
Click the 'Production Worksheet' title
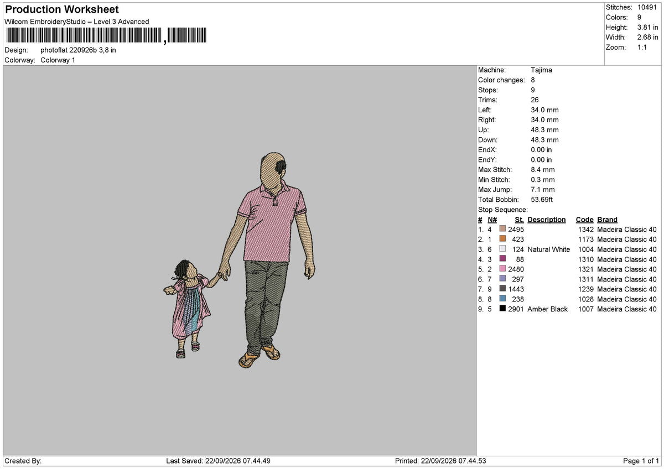[62, 9]
